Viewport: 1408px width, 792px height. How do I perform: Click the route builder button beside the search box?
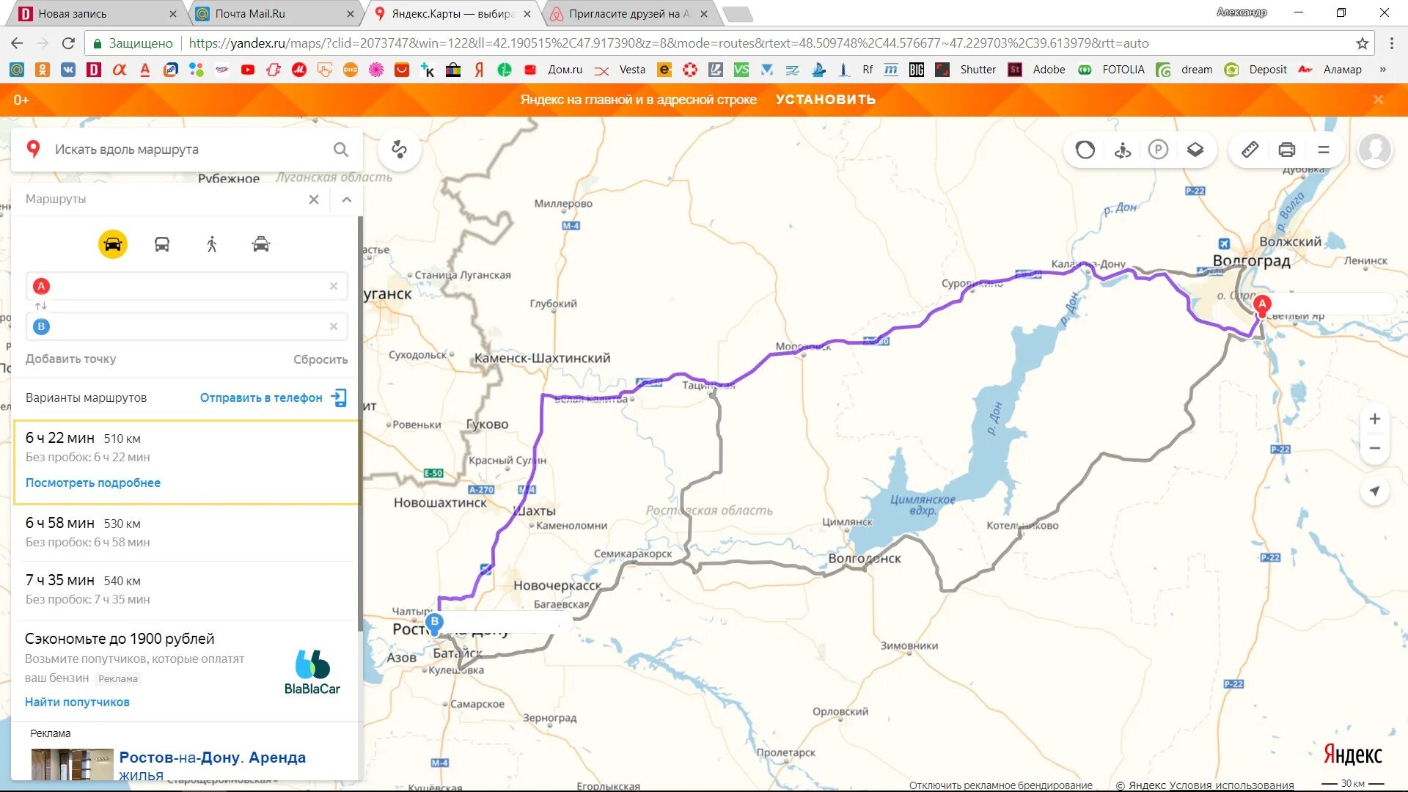pos(399,150)
